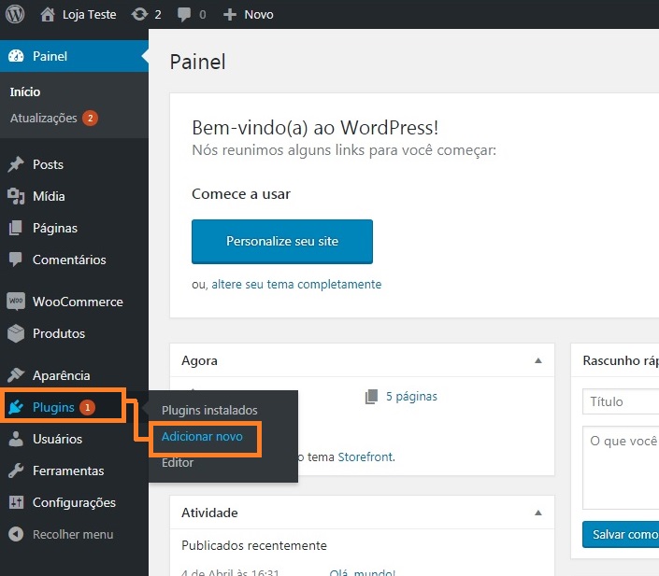Click the Personalize seu site button

click(282, 242)
